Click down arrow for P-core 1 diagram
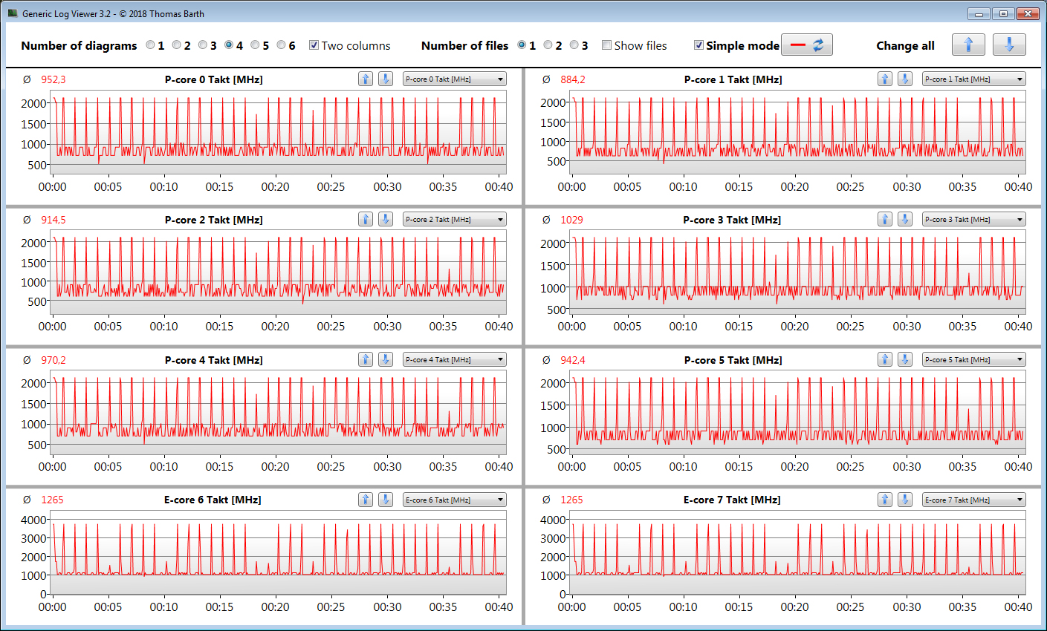 tap(904, 79)
